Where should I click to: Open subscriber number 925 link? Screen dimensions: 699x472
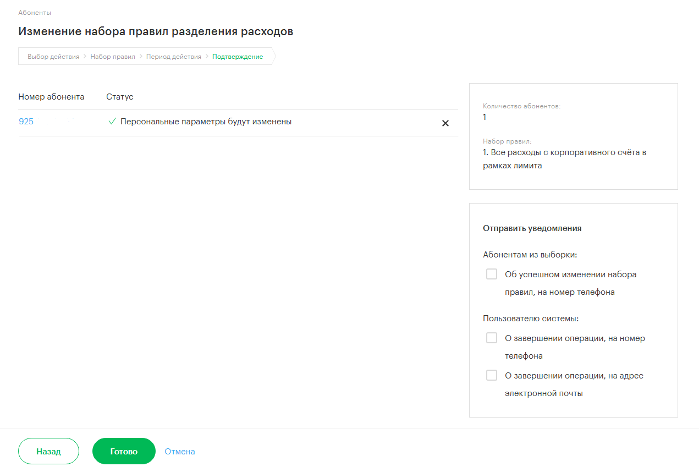point(26,122)
